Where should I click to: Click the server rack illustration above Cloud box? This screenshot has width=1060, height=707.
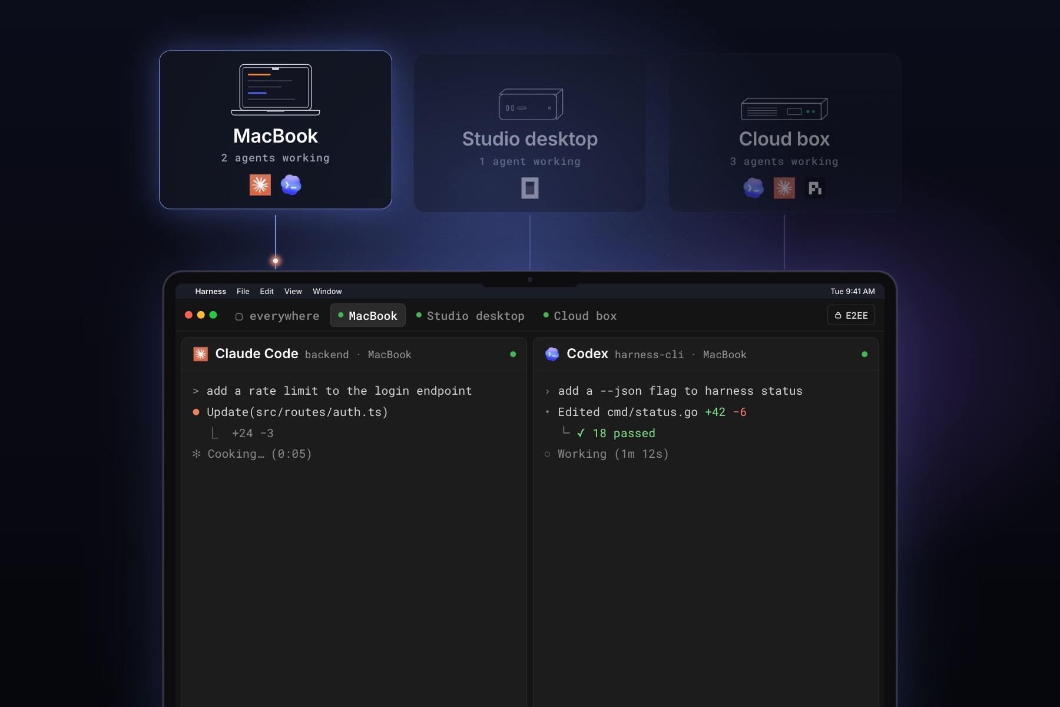click(784, 109)
